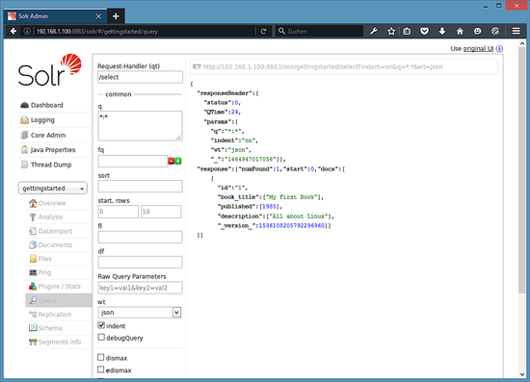Click the Documents icon
530x382 pixels.
pyautogui.click(x=33, y=245)
